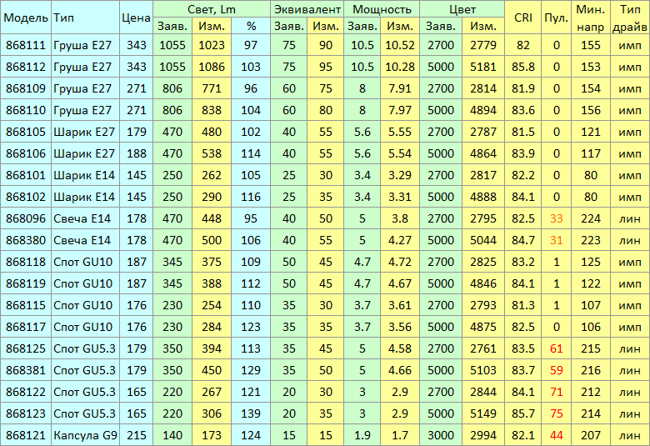Click orange pulsation value 33
Viewport: 650px width, 446px height.
coord(557,218)
